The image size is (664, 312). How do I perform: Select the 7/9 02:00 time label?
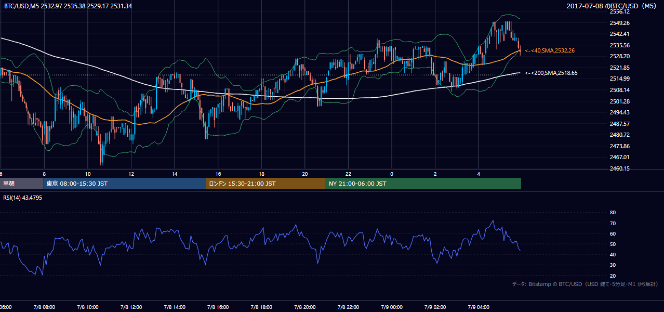[435, 307]
